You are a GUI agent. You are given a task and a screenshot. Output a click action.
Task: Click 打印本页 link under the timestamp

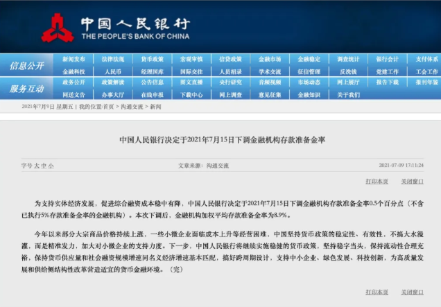click(x=377, y=182)
